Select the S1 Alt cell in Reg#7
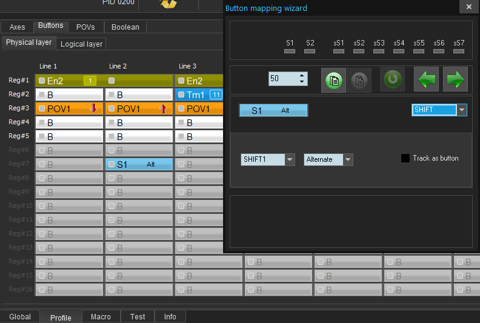 click(139, 164)
